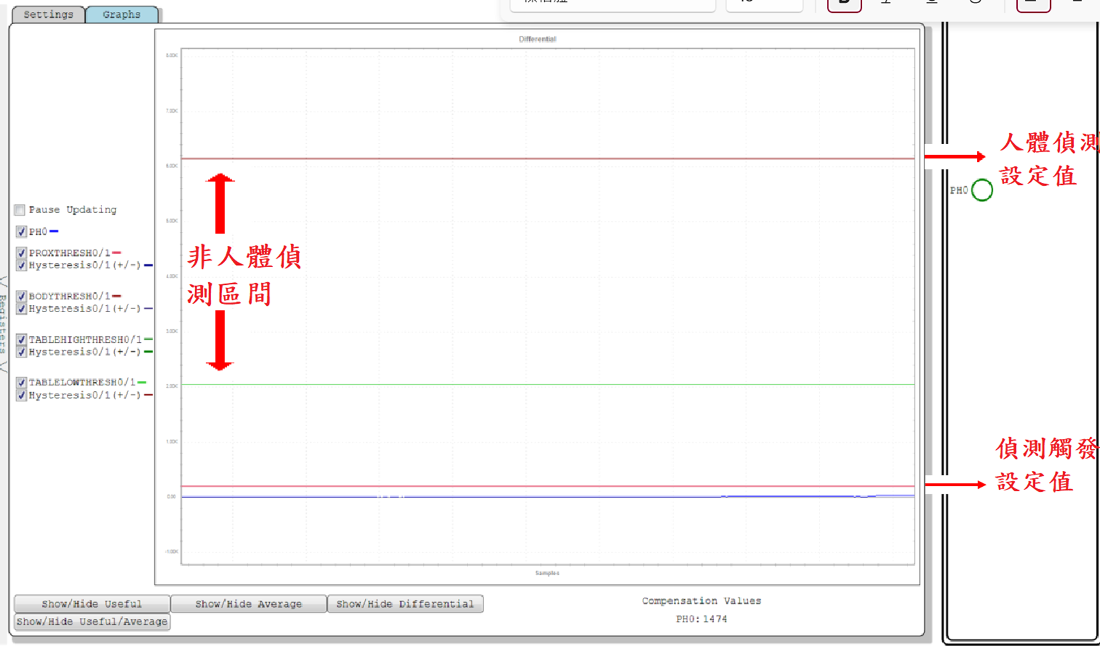The image size is (1100, 646).
Task: Toggle the TABLEHIGHTHRESH0/1 checkbox
Action: pos(21,340)
